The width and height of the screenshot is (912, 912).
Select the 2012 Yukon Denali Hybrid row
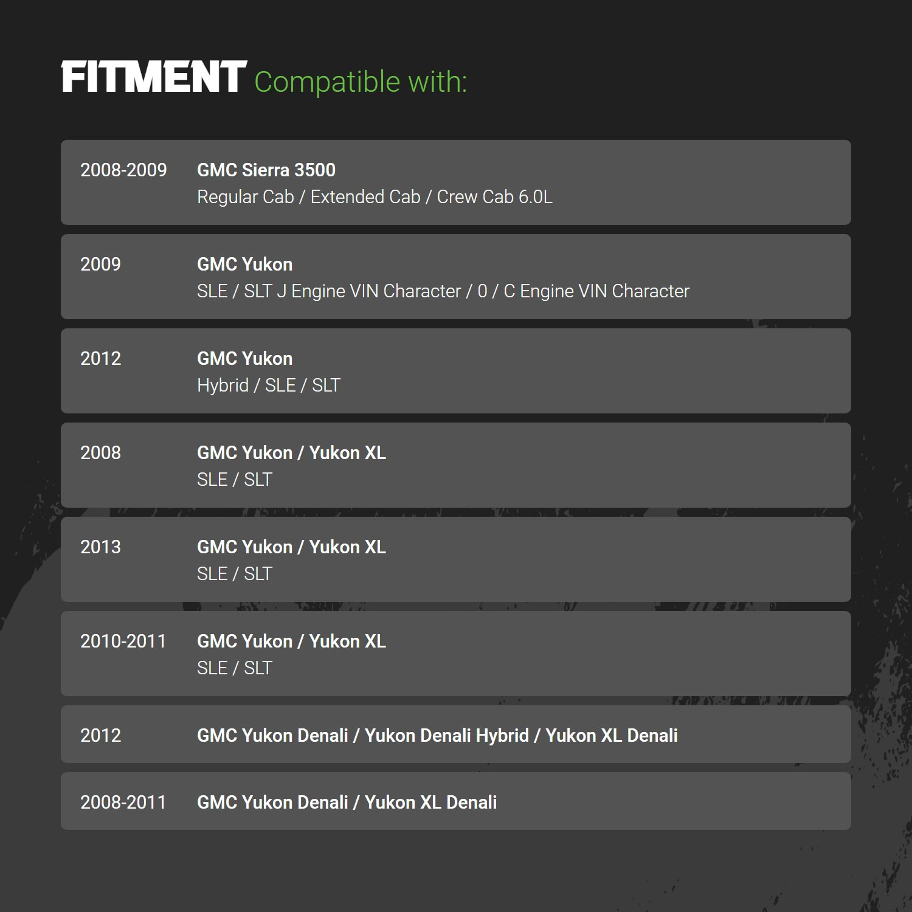(456, 734)
